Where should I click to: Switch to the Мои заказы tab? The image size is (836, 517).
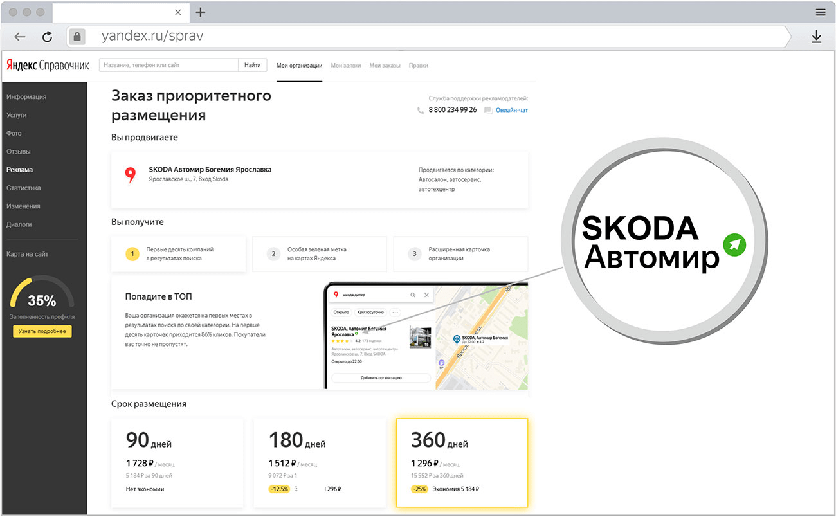pyautogui.click(x=385, y=65)
